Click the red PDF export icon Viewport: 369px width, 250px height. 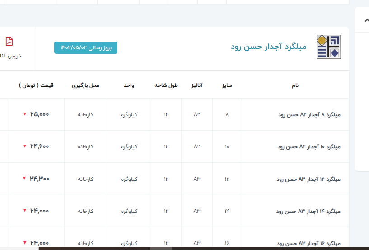coord(9,42)
